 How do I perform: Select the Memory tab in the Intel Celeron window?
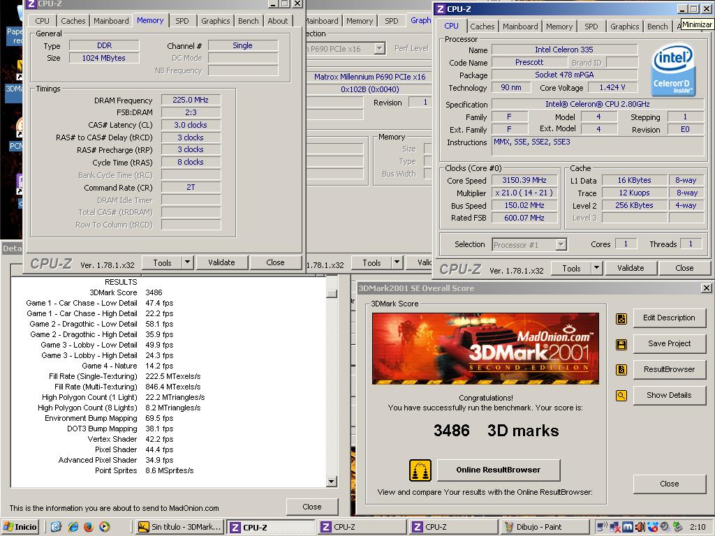tap(559, 27)
